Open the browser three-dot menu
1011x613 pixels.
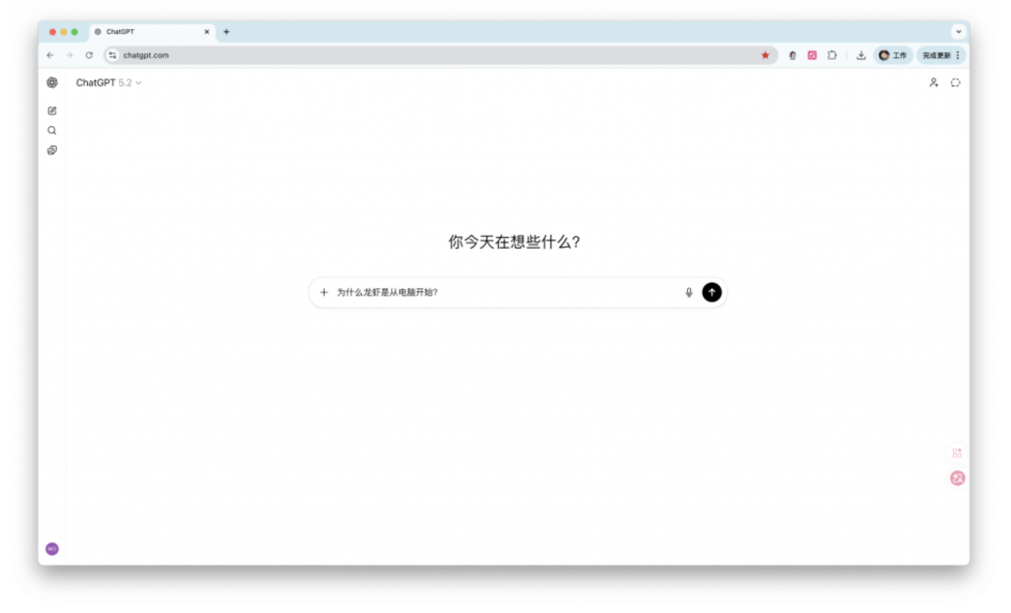[x=959, y=55]
